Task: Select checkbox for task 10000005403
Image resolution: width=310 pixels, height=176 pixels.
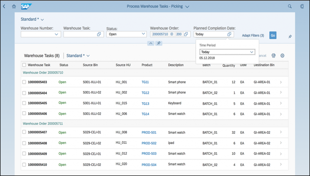Action: click(x=24, y=82)
